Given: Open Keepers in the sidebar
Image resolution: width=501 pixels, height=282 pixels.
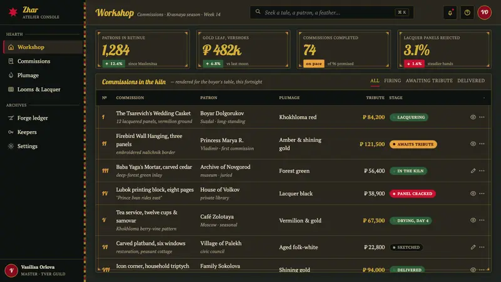Looking at the screenshot, I should (43, 132).
